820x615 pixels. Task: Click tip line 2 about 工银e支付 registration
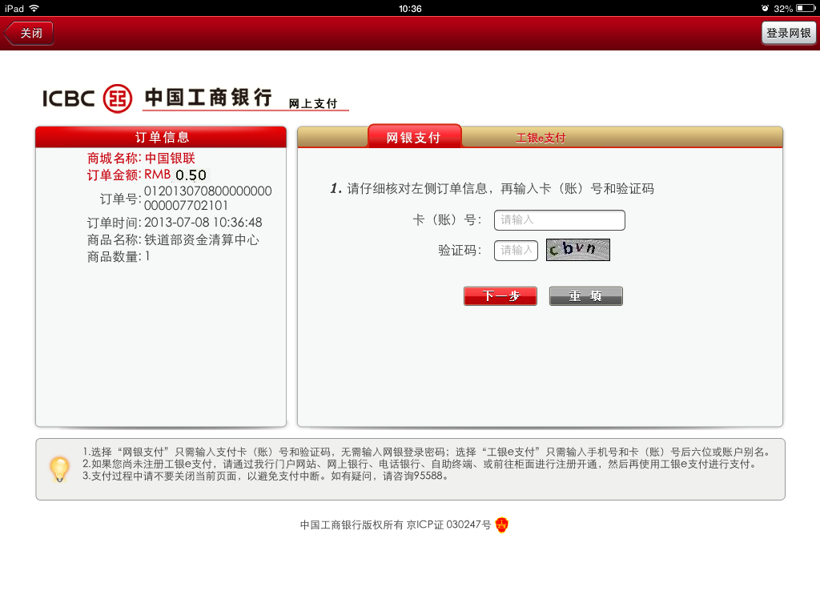tap(420, 464)
